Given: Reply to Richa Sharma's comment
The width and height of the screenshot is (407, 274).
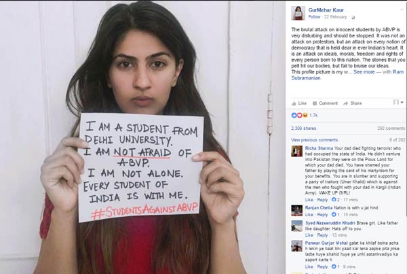Looking at the screenshot, I should tap(322, 200).
